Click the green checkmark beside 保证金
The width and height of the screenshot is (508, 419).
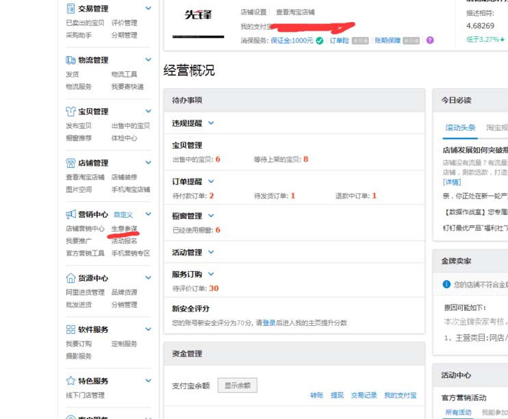[x=320, y=40]
